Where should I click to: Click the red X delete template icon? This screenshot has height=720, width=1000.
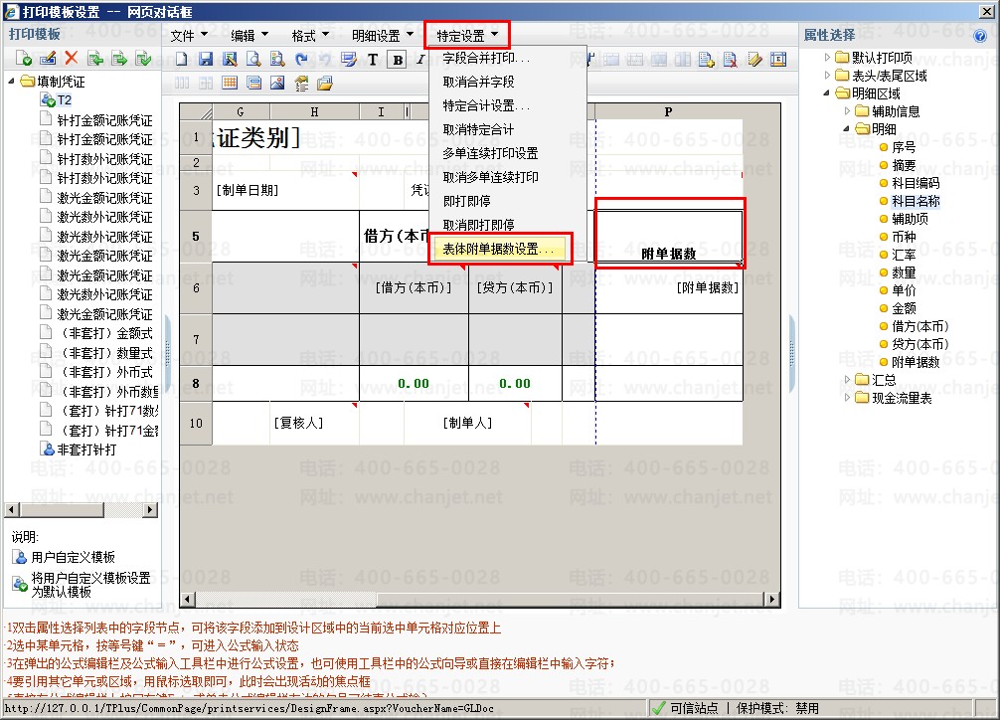[x=71, y=59]
